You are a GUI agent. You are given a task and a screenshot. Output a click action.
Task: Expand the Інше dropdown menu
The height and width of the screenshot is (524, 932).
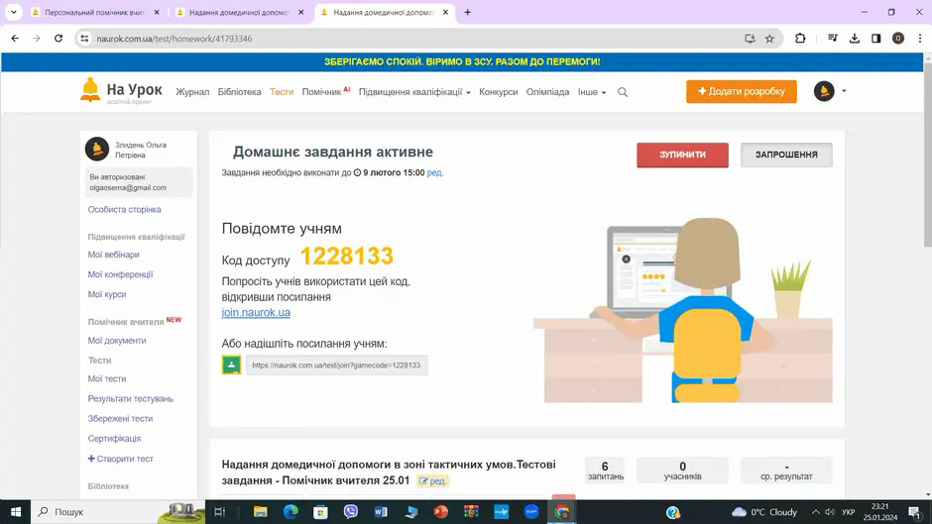point(591,92)
